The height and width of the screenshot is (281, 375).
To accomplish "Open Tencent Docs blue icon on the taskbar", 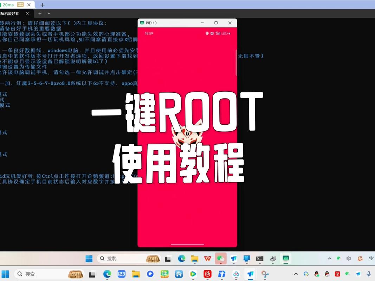I will tap(234, 258).
